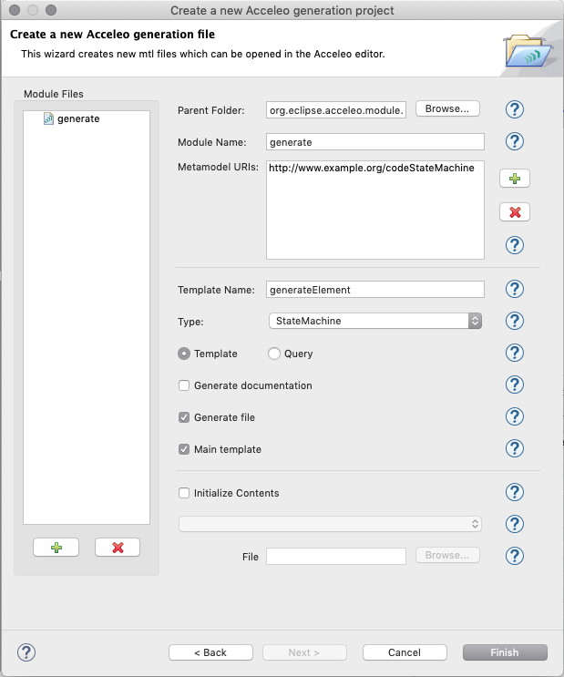Open help for the Main template option

coord(515,448)
